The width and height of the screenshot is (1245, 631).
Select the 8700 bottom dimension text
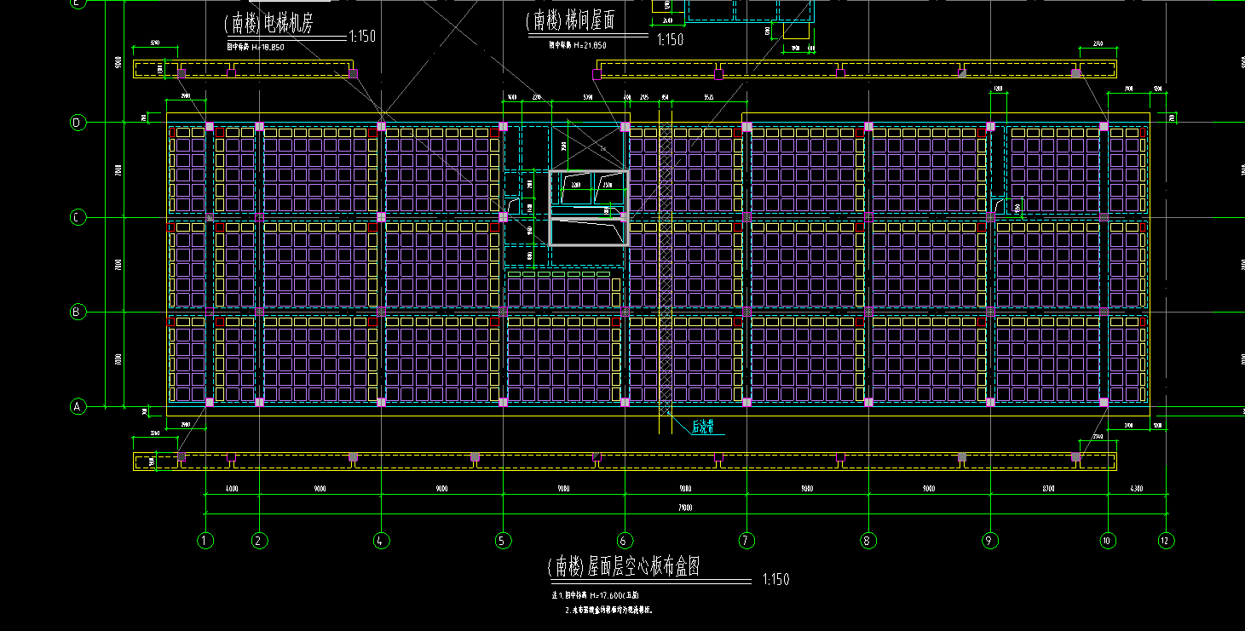tap(1049, 489)
